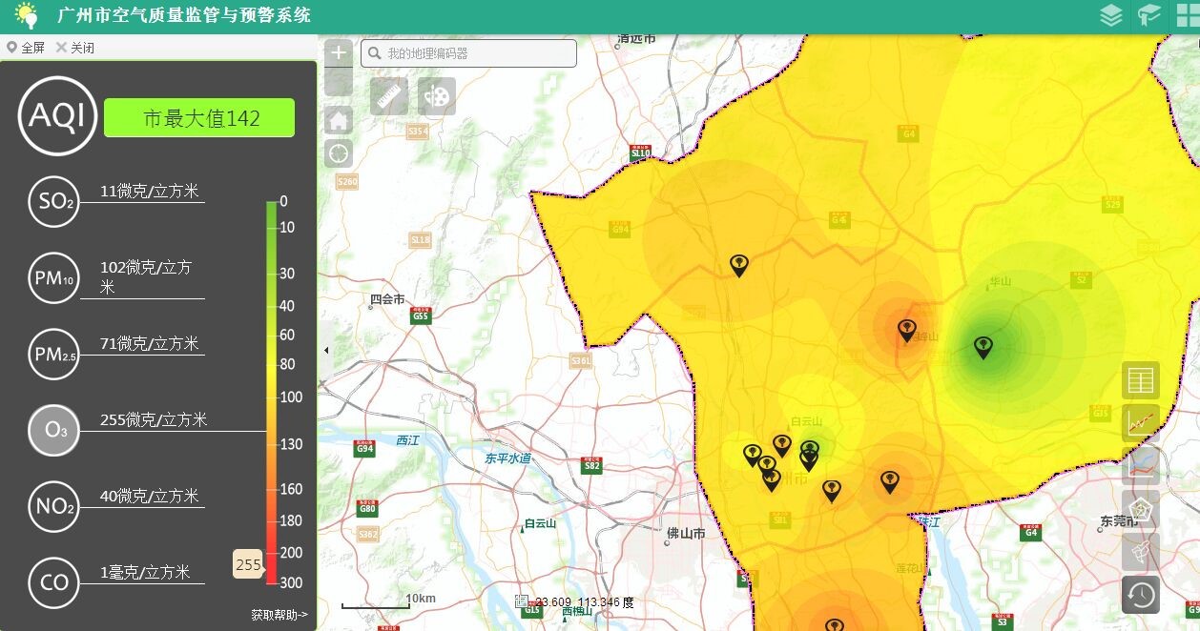Zoom in the map with plus button
Viewport: 1200px width, 631px height.
click(339, 52)
